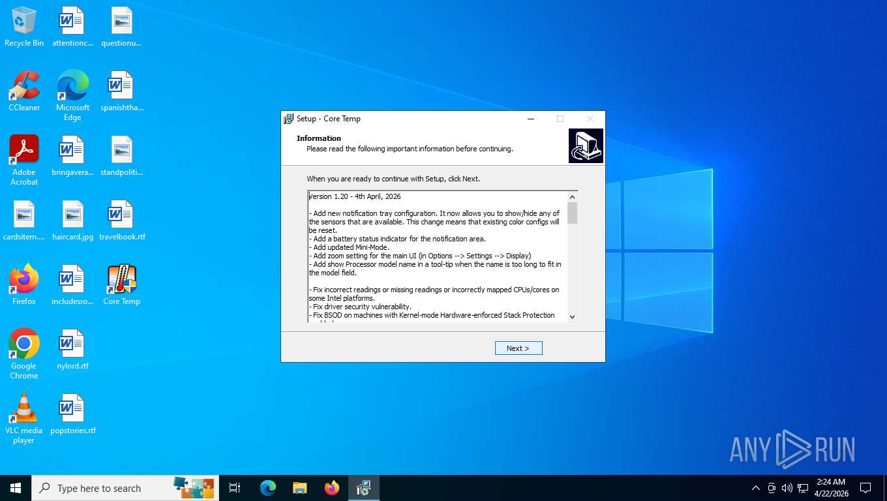The image size is (887, 501).
Task: Select the includesro... document icon
Action: pyautogui.click(x=72, y=285)
